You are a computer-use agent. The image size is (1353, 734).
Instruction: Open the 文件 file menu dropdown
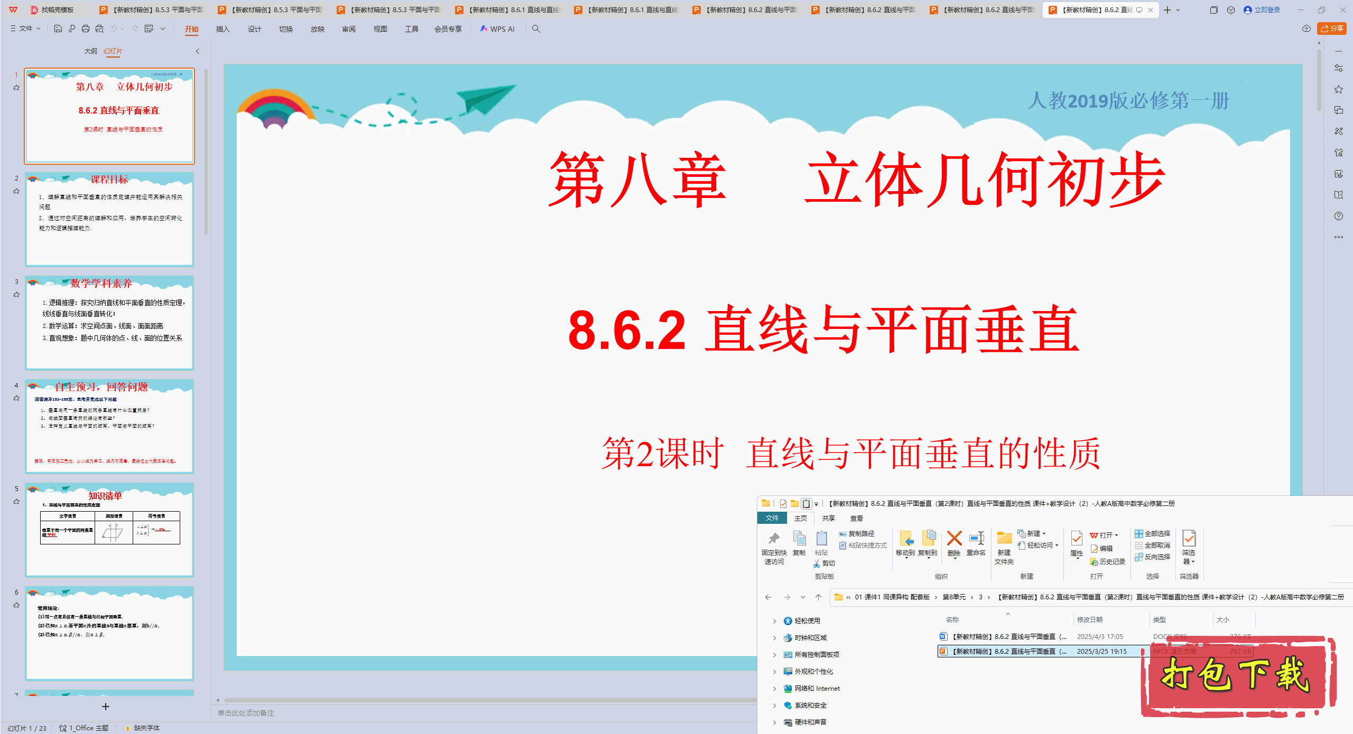click(x=25, y=29)
